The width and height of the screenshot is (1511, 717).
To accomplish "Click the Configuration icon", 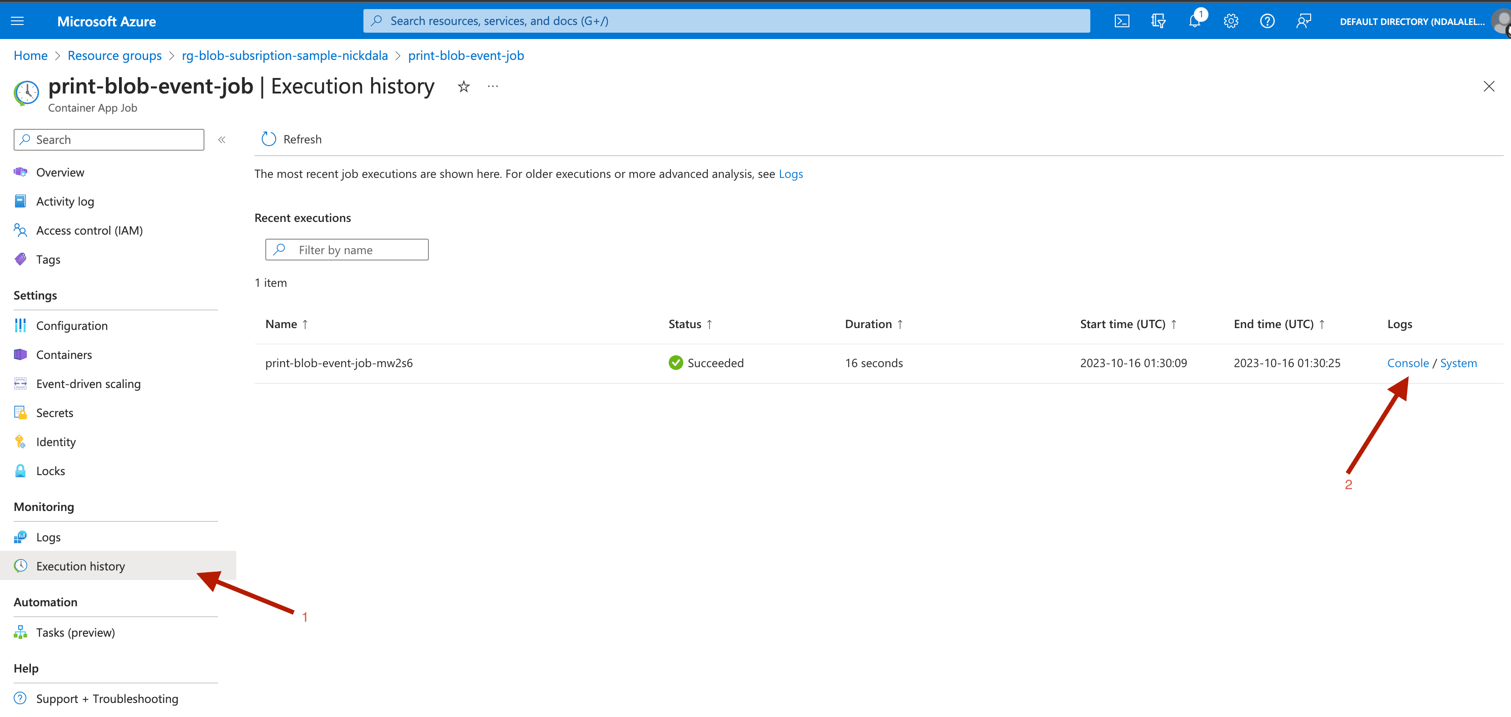I will [x=20, y=325].
